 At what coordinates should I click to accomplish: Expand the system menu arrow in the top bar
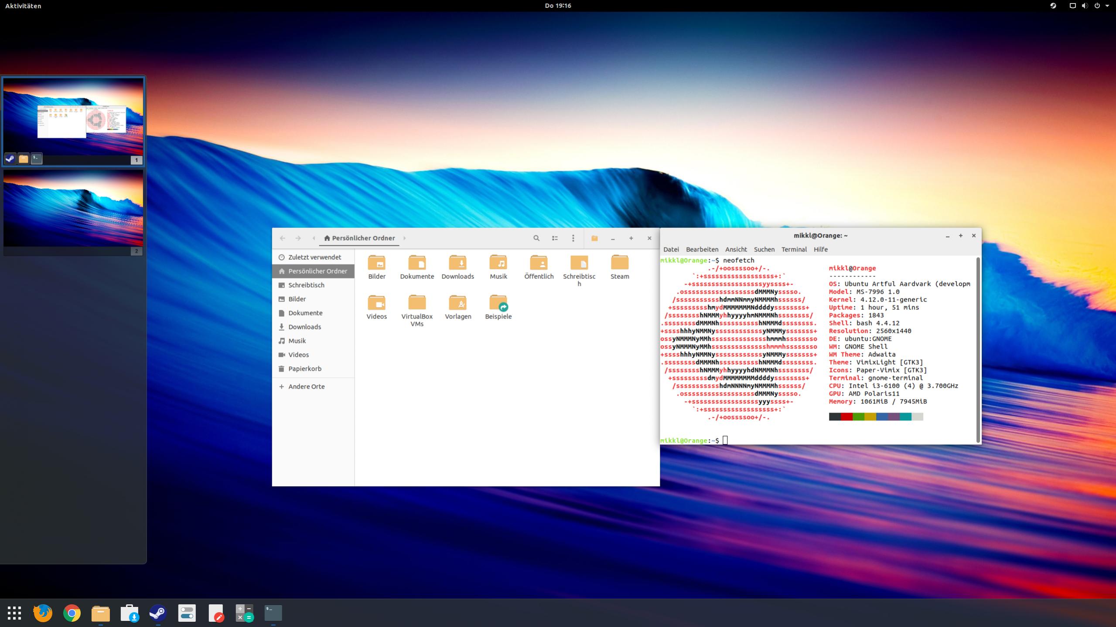(1107, 6)
